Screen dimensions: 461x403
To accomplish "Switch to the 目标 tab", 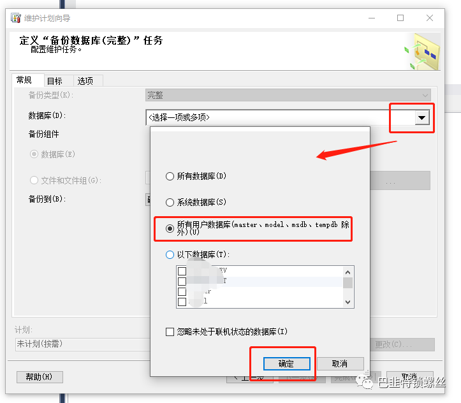I will [55, 81].
